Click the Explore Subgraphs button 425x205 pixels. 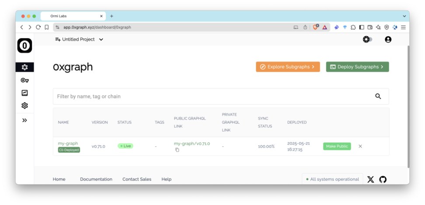(288, 67)
